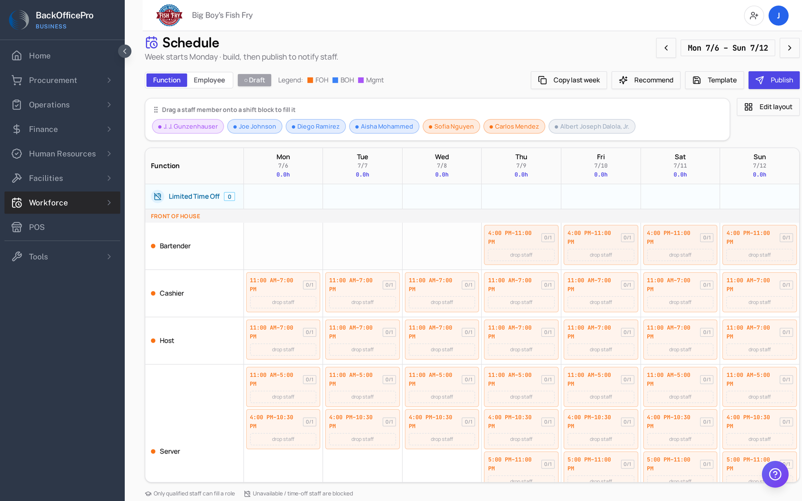Expand the Facilities submenu chevron
Viewport: 802px width, 501px height.
[109, 178]
